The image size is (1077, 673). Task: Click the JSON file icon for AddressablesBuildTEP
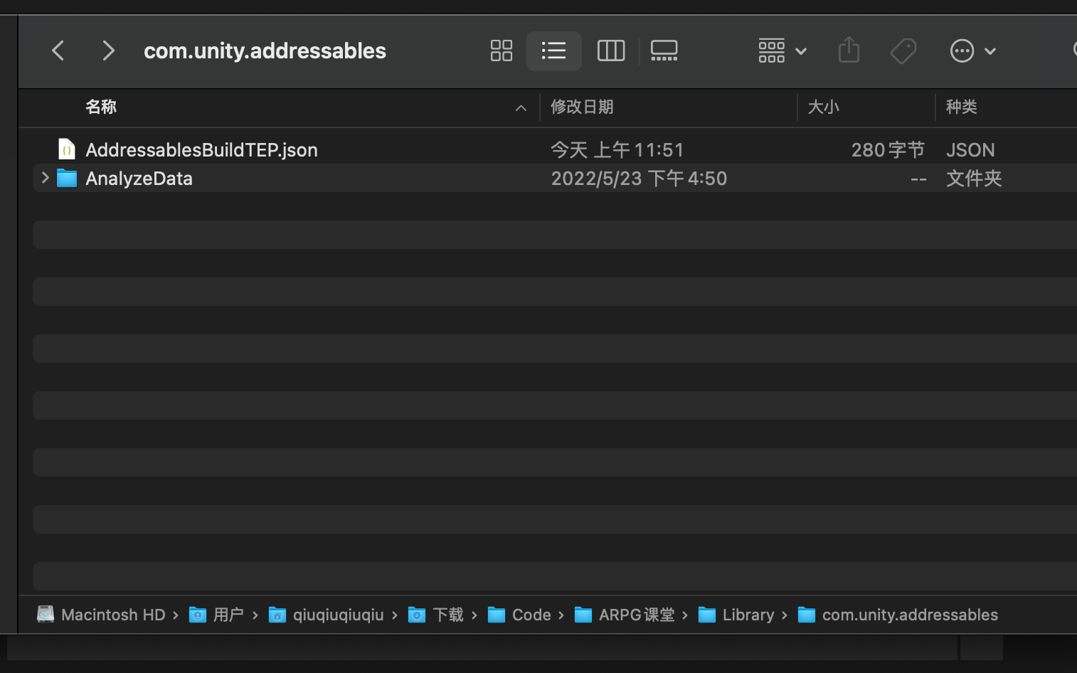click(x=66, y=149)
